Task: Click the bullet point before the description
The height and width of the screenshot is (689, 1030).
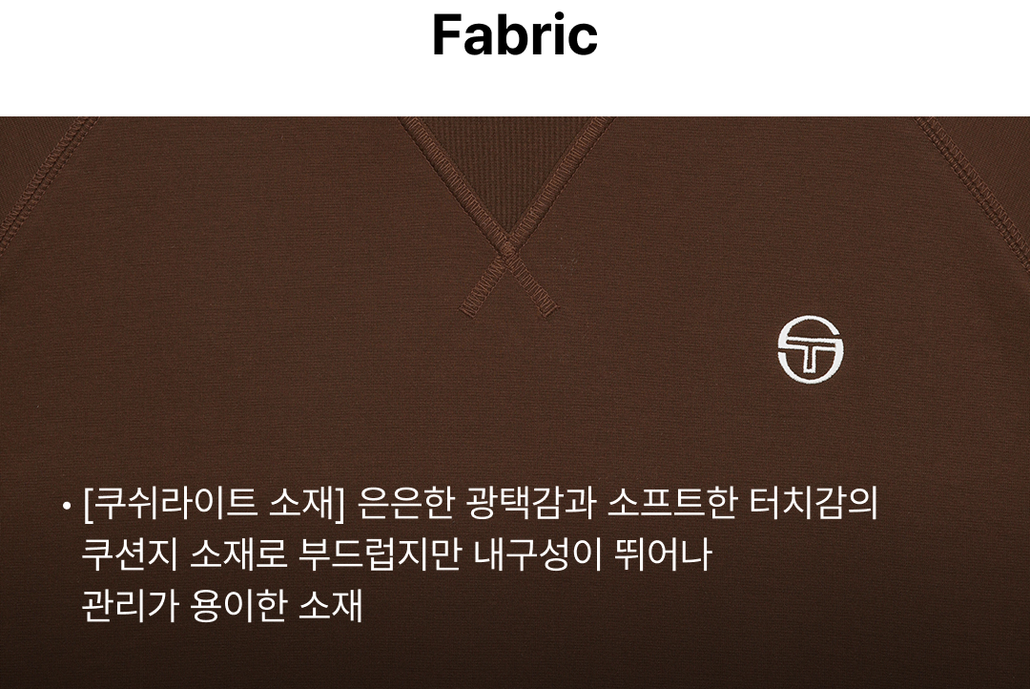Action: tap(66, 506)
